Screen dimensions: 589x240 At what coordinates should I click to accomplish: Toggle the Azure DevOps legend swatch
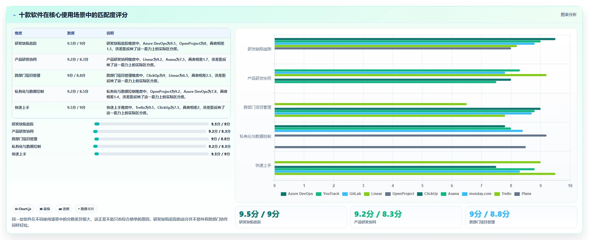tap(283, 194)
